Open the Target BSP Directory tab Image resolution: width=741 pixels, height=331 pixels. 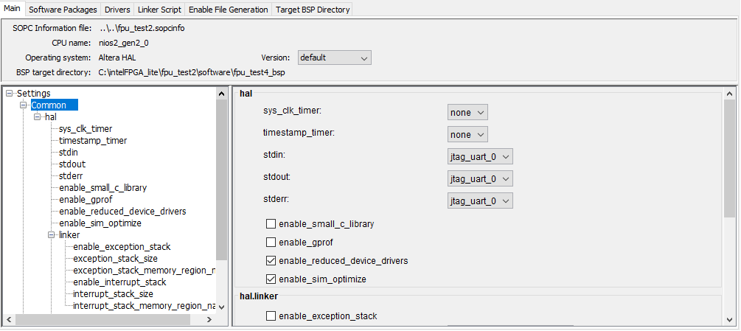click(x=313, y=10)
